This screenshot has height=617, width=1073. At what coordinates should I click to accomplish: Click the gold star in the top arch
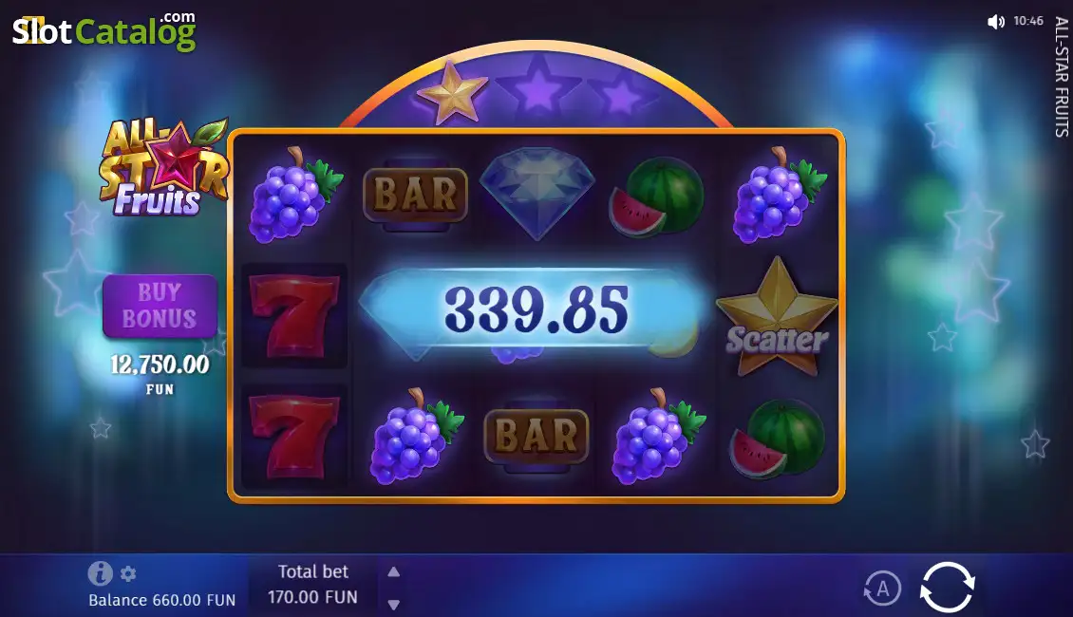coord(452,92)
